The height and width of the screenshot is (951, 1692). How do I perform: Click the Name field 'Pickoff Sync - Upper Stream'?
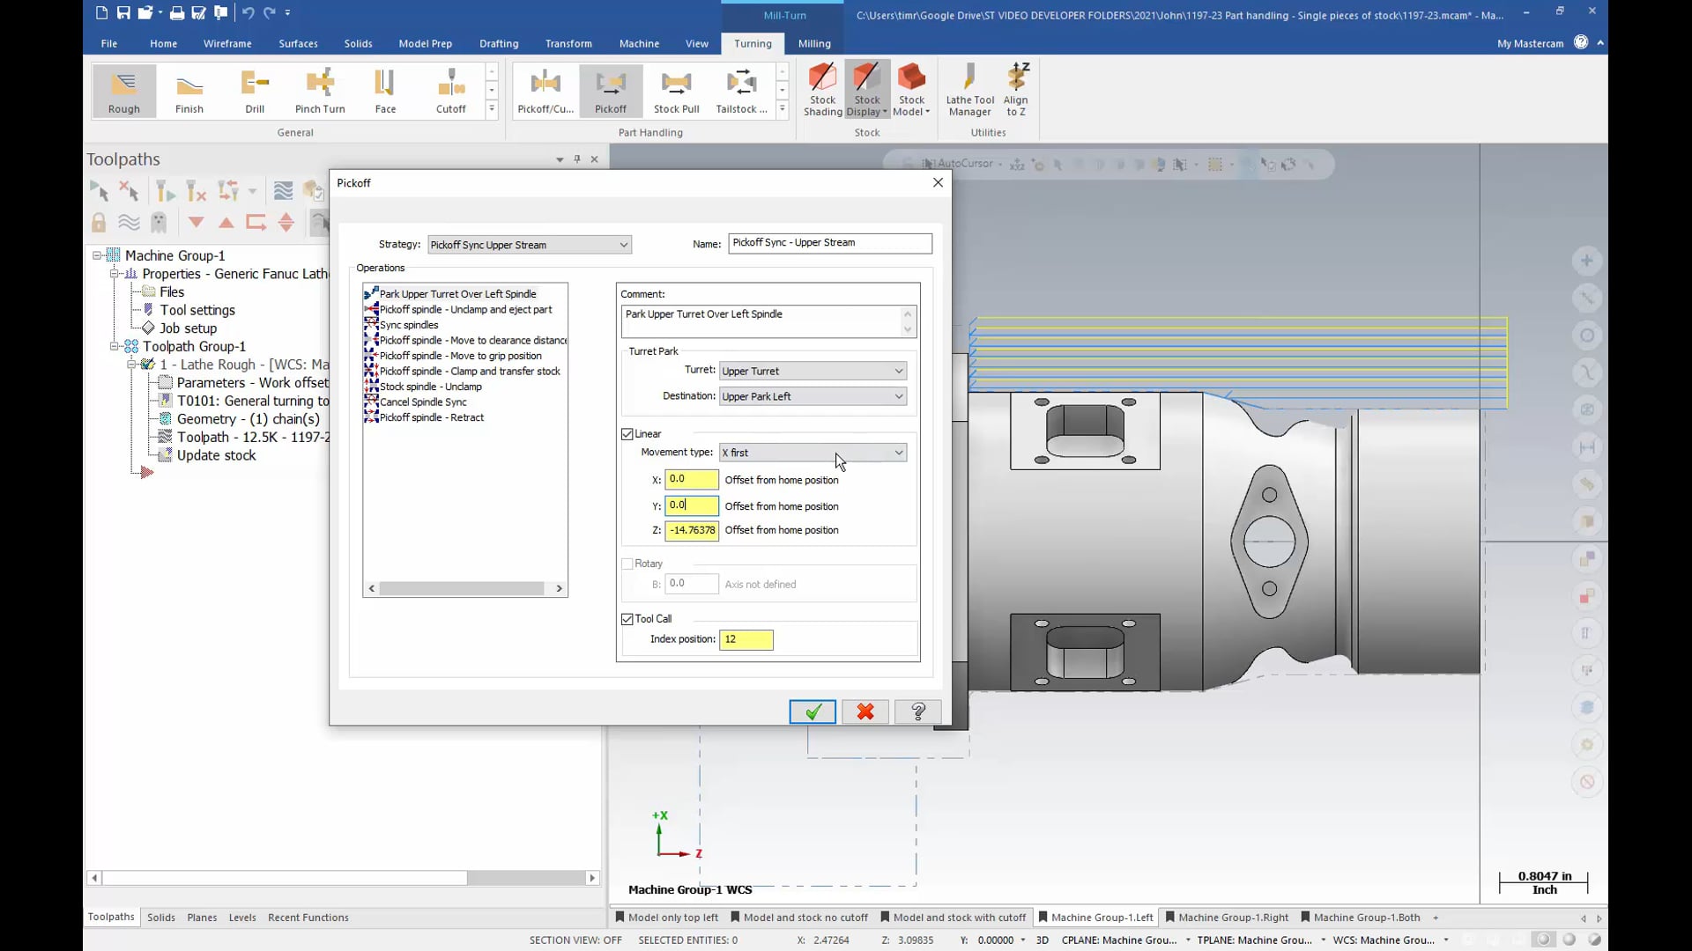click(x=830, y=243)
